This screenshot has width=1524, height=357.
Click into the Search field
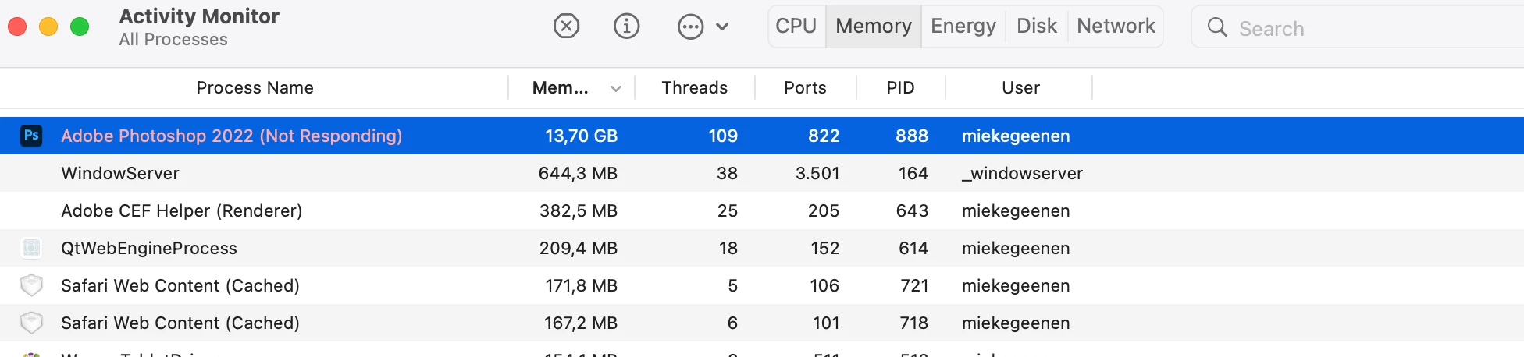[x=1358, y=27]
